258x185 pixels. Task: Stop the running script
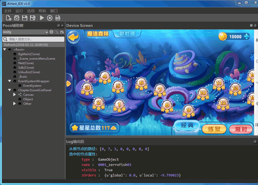coord(50,18)
